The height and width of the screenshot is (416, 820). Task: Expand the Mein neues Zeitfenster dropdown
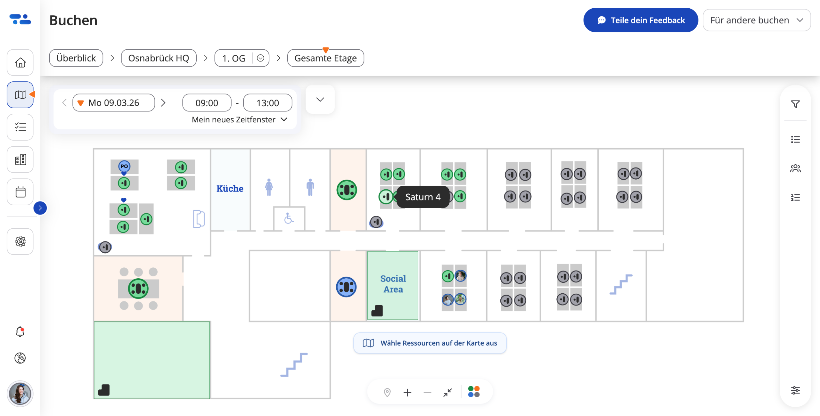tap(240, 119)
